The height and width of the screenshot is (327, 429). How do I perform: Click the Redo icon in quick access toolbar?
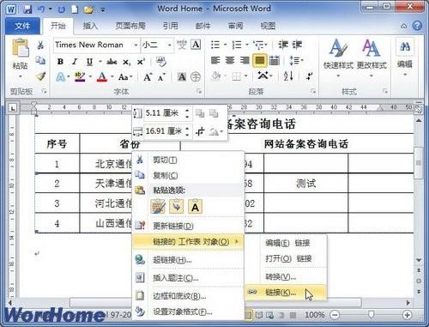pos(62,9)
